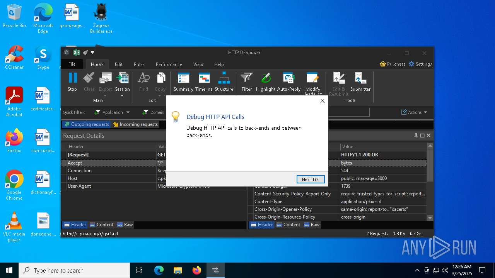Select response Raw tab at bottom right
Screen dimensions: 495x278
click(312, 225)
